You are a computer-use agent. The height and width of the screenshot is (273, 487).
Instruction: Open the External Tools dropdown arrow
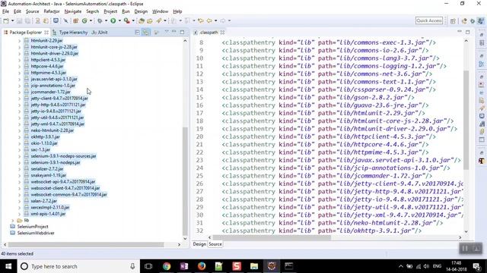[133, 20]
